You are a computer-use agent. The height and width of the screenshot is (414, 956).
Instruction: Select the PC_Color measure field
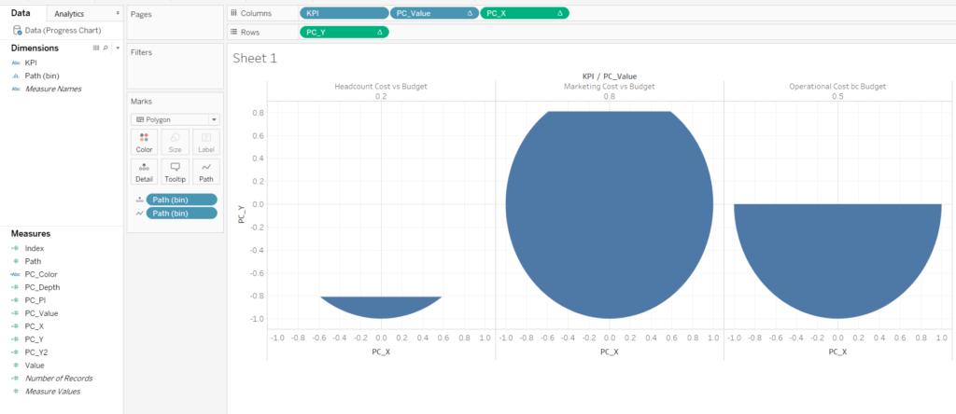pyautogui.click(x=41, y=274)
